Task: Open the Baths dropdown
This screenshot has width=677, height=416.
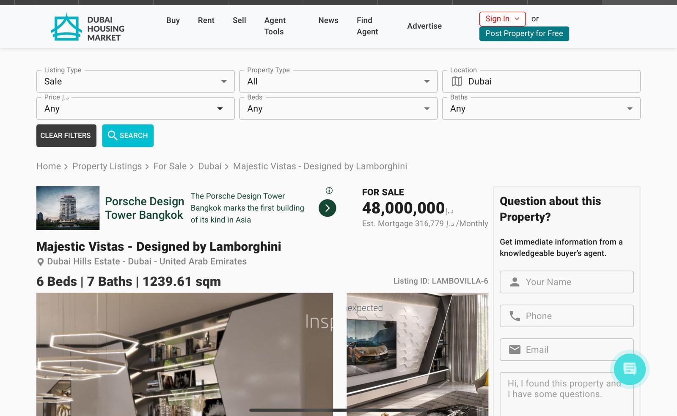Action: (x=541, y=109)
